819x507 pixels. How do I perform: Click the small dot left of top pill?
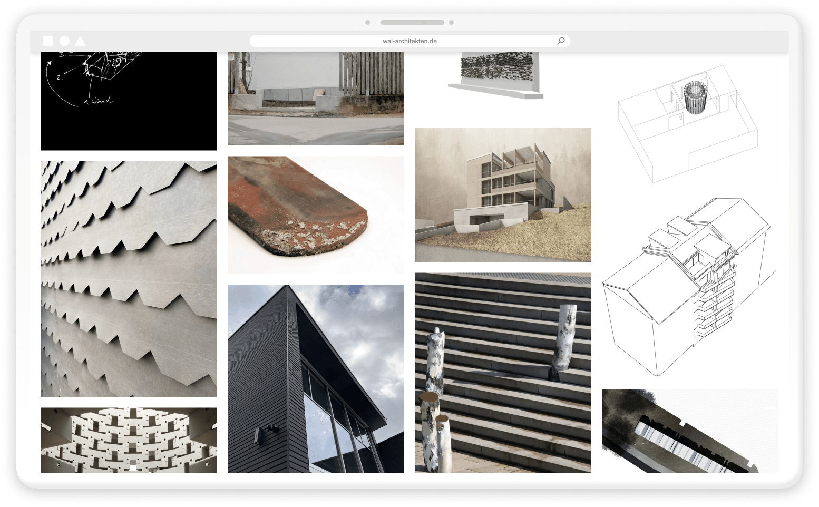pos(367,23)
